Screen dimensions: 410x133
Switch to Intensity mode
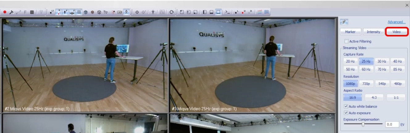373,32
